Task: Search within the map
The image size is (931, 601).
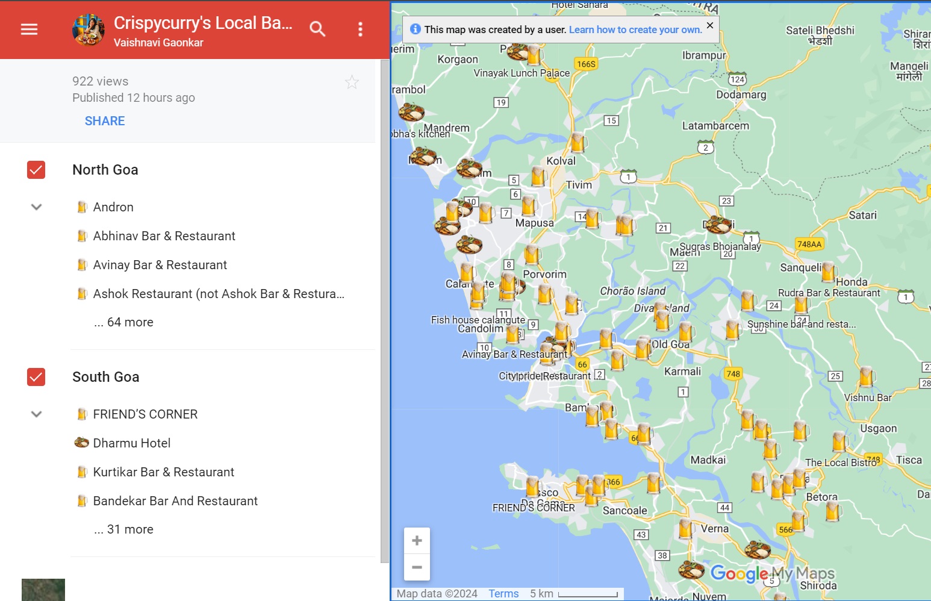Action: [x=317, y=29]
